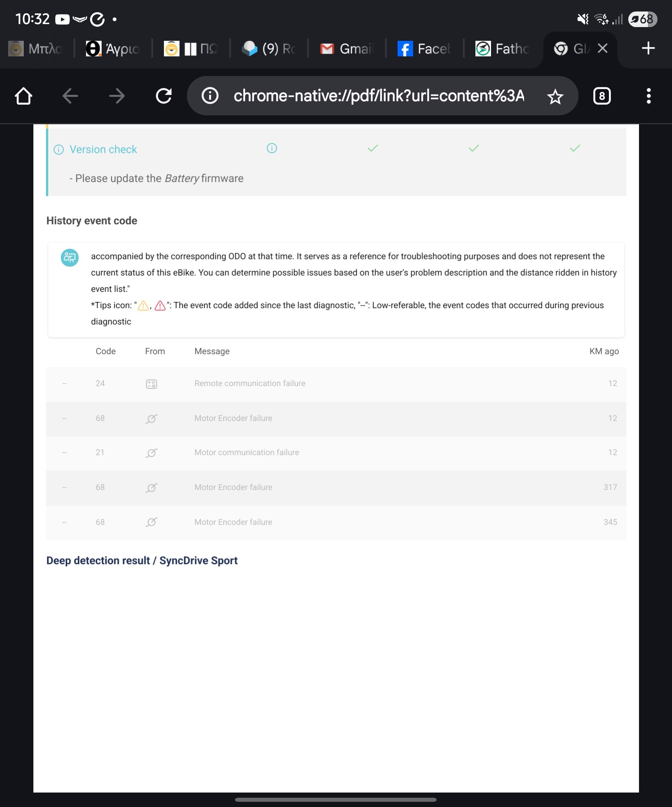The height and width of the screenshot is (807, 672).
Task: Go forward with the forward arrow
Action: click(x=117, y=96)
